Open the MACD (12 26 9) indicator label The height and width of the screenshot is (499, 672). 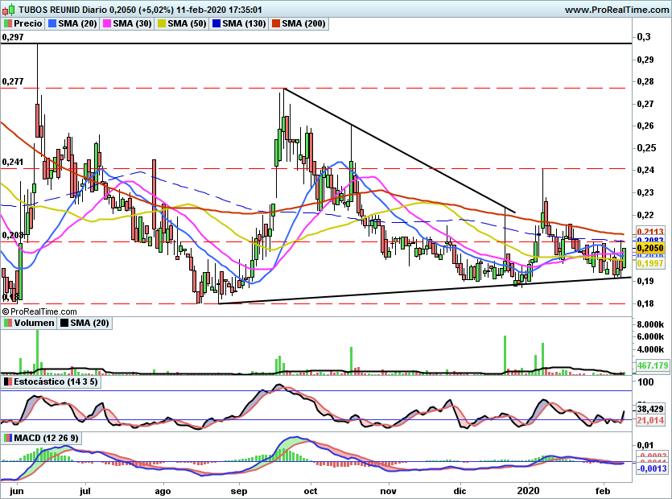[47, 438]
